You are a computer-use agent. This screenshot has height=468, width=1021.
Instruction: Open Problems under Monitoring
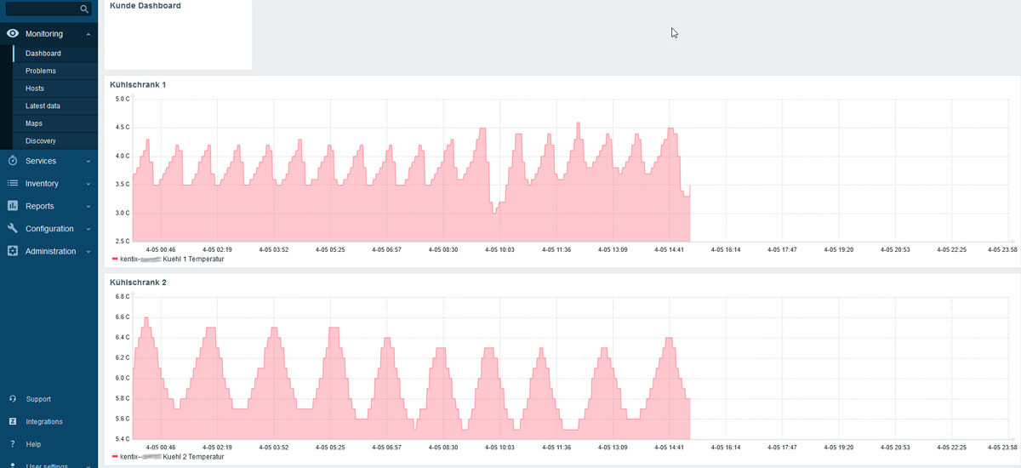tap(41, 71)
